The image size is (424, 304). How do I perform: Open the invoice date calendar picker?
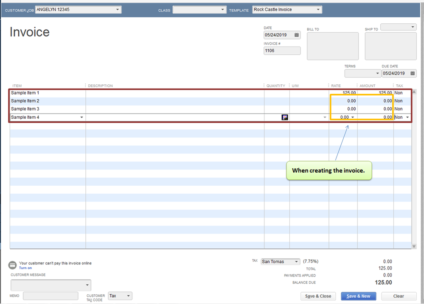pos(296,35)
